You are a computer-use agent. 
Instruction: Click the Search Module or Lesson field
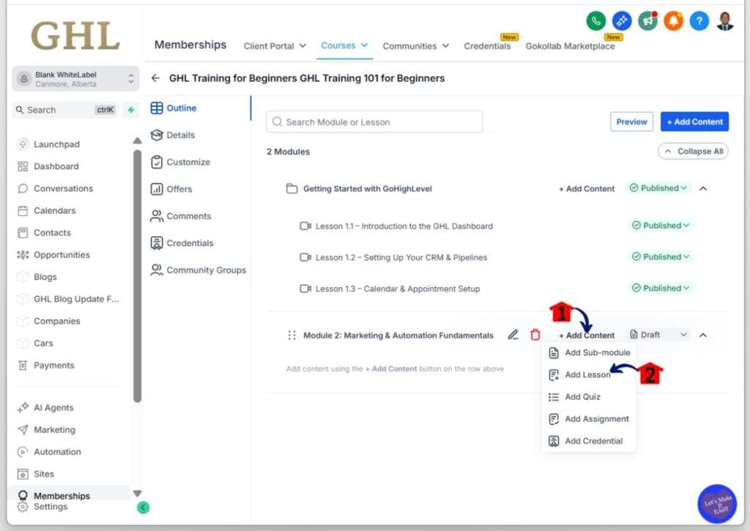tap(374, 122)
